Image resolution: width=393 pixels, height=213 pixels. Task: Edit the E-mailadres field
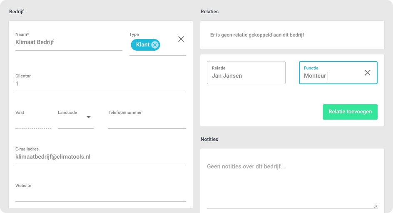(x=100, y=157)
